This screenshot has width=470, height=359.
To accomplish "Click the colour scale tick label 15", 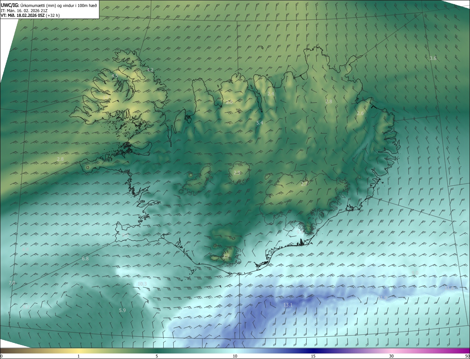I will (x=313, y=356).
